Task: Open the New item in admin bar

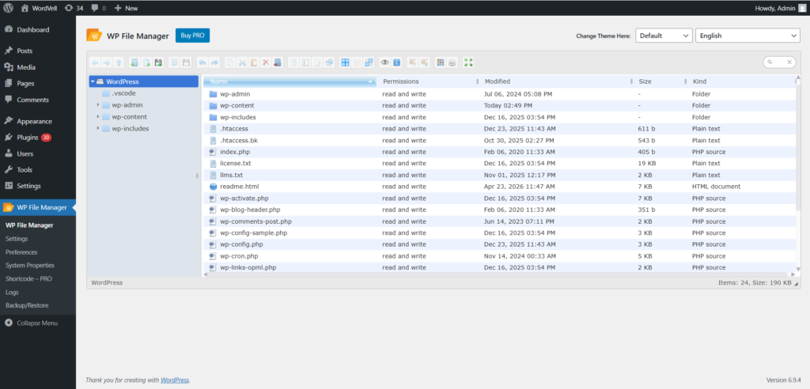Action: [126, 8]
